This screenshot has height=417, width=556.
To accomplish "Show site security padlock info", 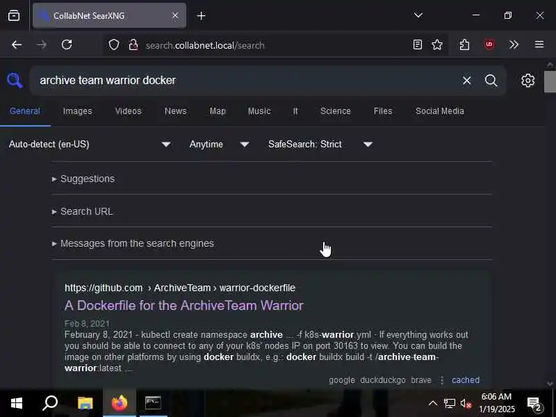I will click(133, 45).
